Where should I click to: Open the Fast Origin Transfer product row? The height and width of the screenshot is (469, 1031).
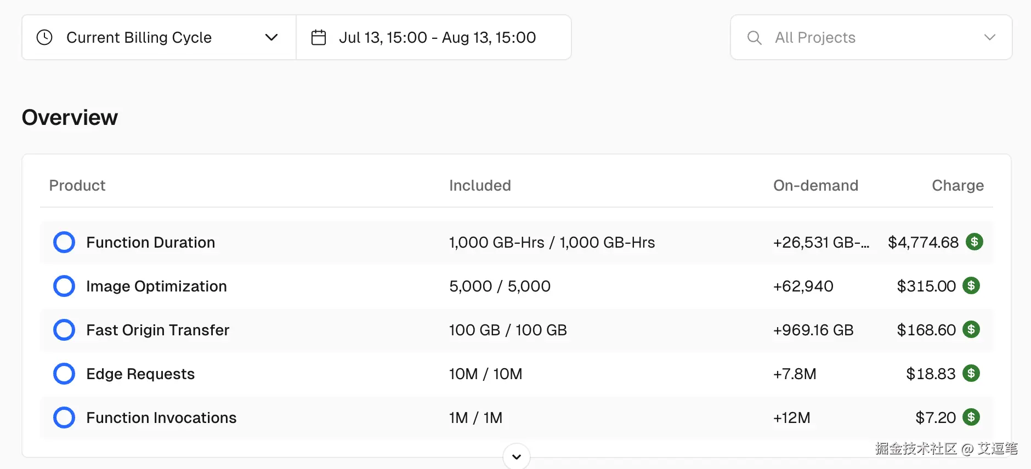(158, 330)
